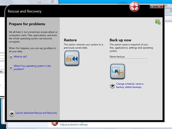Click the 'Restore' heading text

point(70,40)
